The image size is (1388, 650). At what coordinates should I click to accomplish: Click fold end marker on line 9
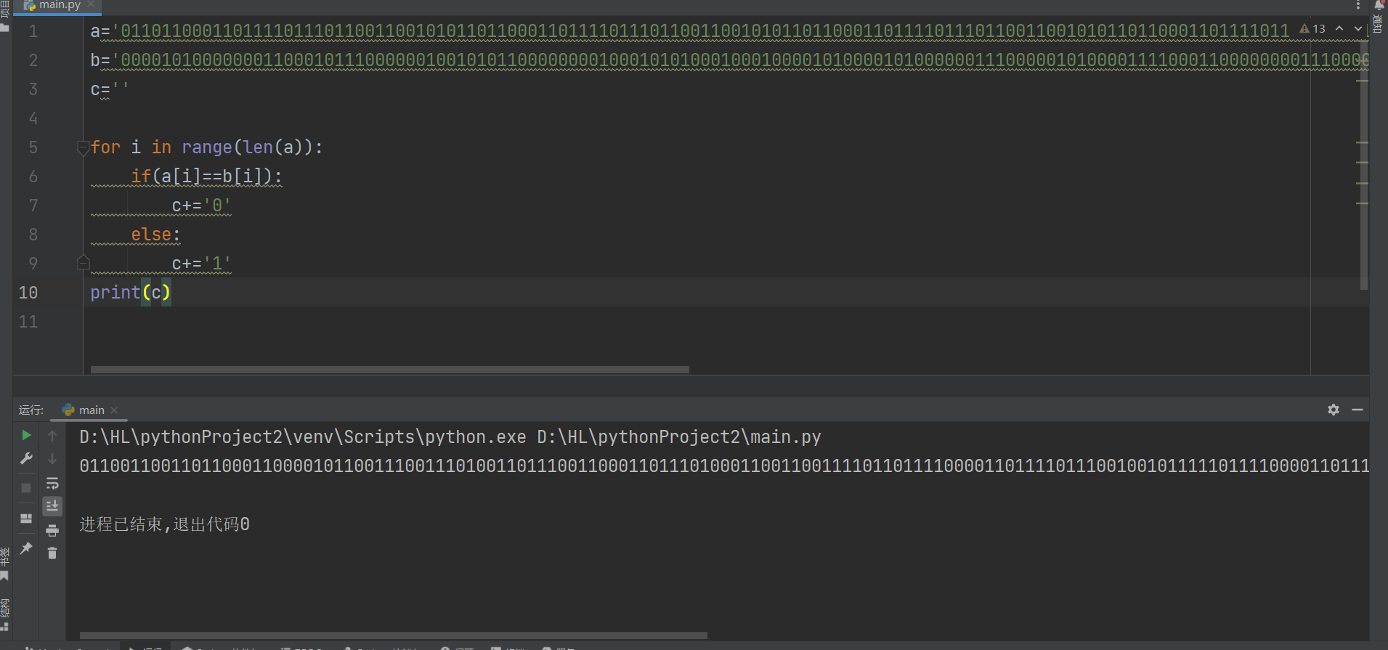click(x=83, y=263)
